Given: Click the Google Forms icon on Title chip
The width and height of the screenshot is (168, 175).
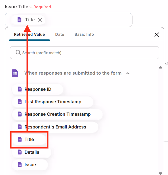Looking at the screenshot, I should click(x=19, y=20).
